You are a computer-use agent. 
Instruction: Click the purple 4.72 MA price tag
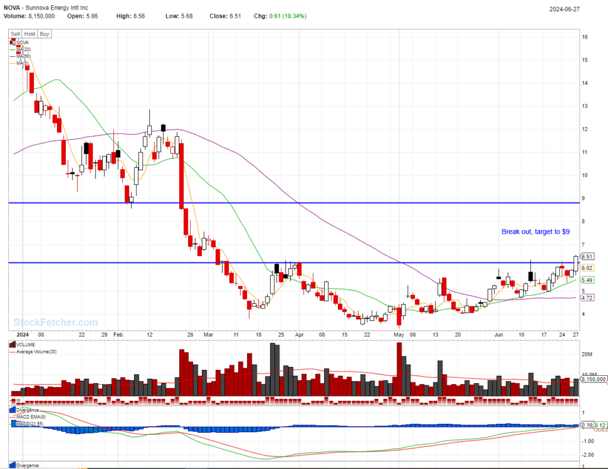click(x=587, y=298)
